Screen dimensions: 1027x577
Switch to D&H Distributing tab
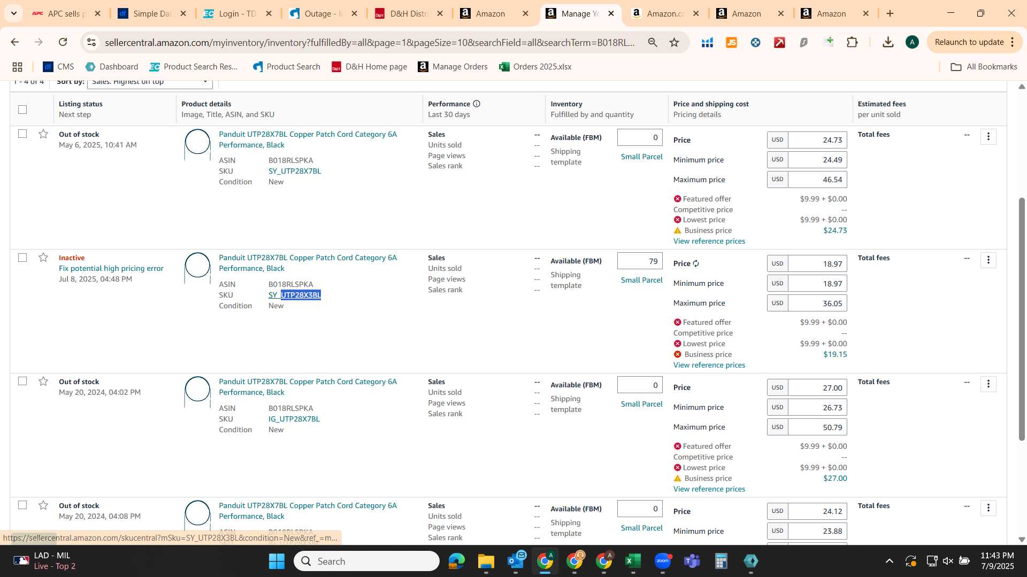(x=409, y=13)
